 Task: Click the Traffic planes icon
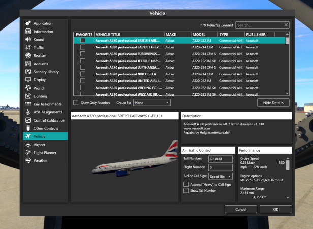(x=28, y=48)
